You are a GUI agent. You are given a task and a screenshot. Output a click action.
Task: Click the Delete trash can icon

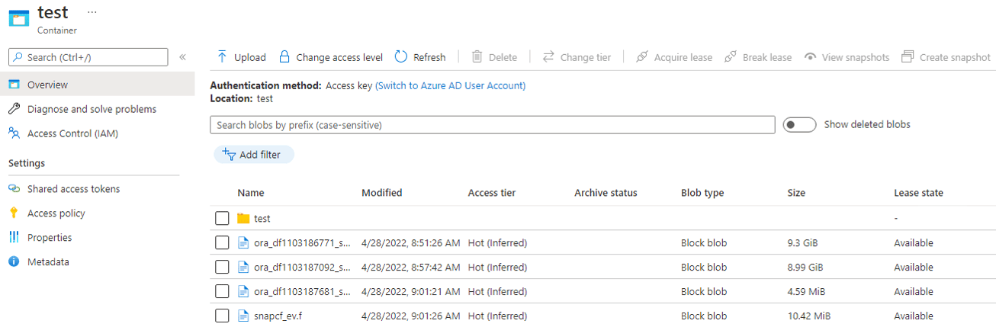click(477, 57)
